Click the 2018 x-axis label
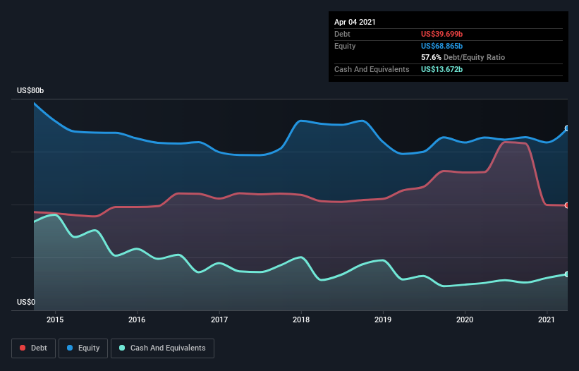The height and width of the screenshot is (371, 579). (x=301, y=320)
